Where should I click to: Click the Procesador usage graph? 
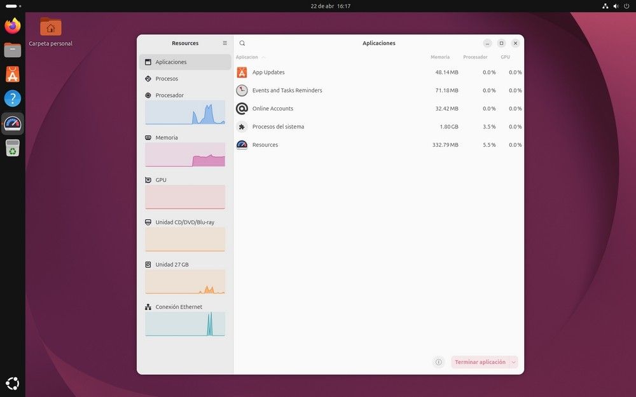coord(185,112)
